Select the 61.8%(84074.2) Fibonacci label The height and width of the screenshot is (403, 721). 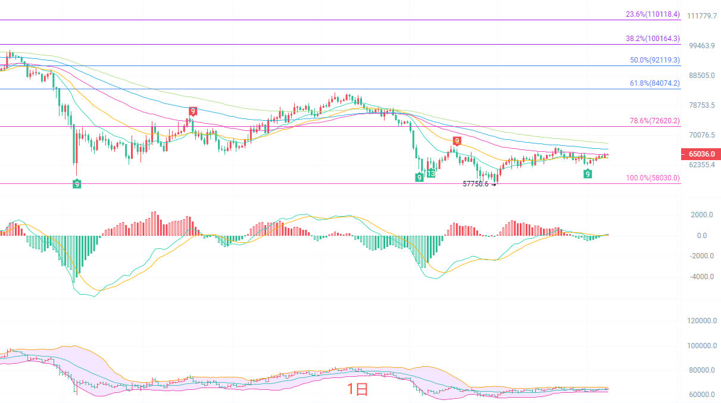[x=655, y=83]
